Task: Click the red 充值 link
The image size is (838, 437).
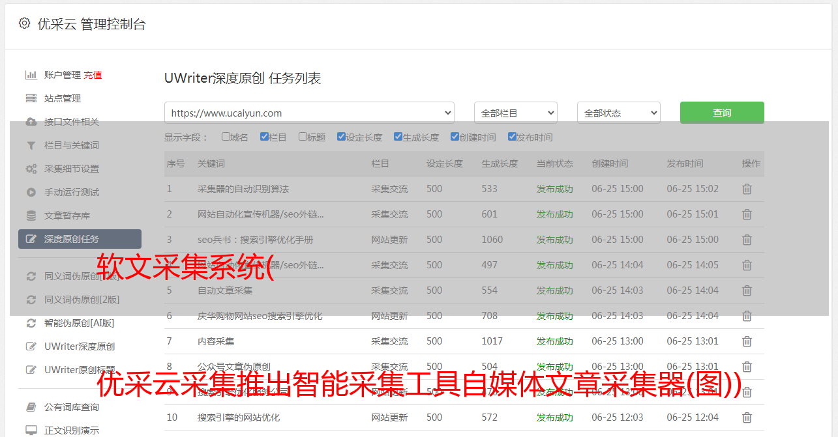Action: (x=93, y=75)
